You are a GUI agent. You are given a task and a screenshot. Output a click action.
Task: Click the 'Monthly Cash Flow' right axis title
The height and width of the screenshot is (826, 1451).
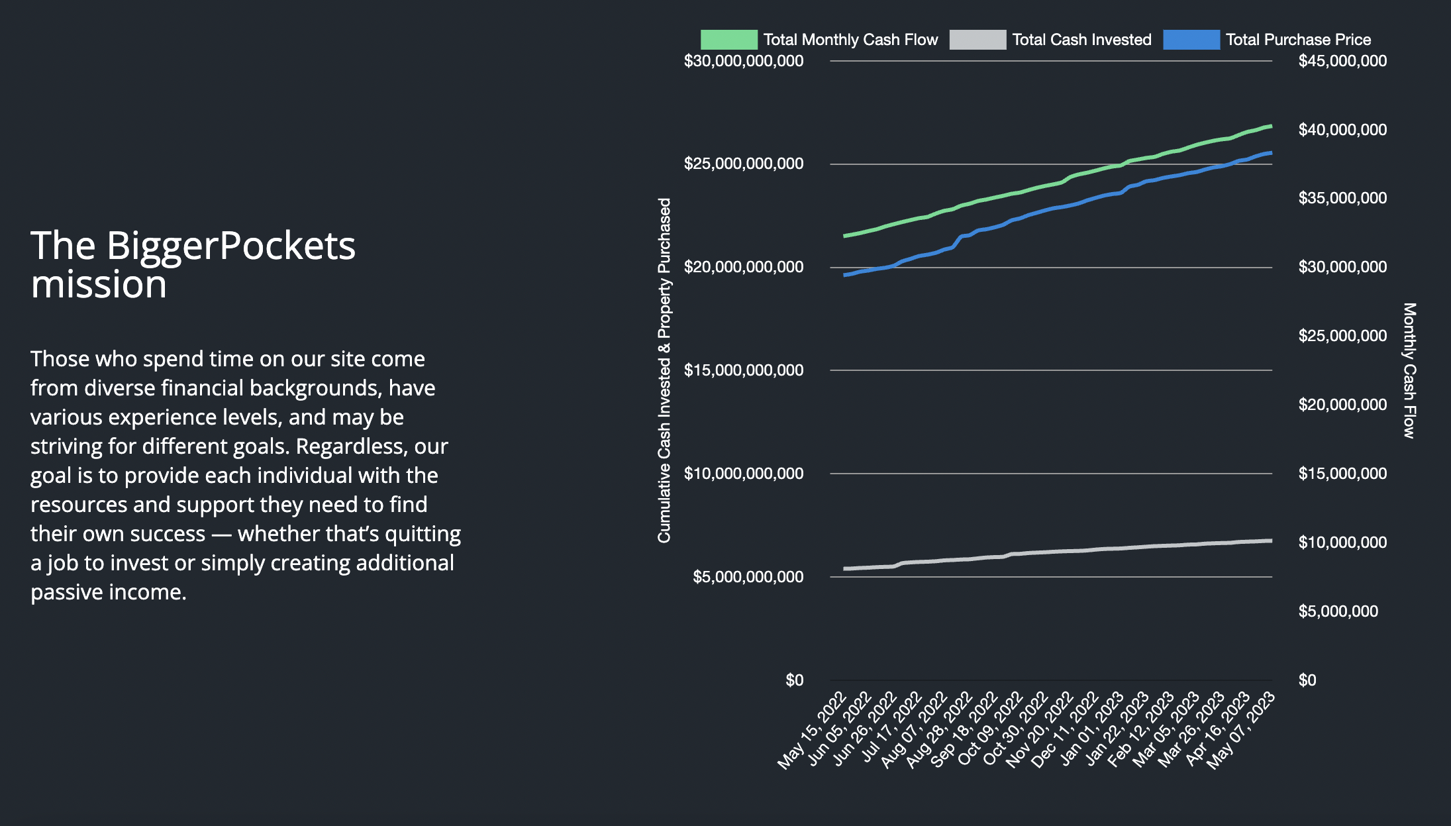[1409, 370]
